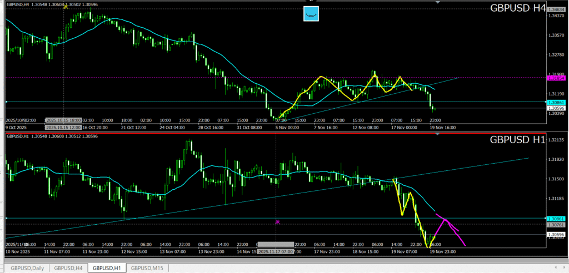
Task: Select the 2025.11.17 07:00 time label
Action: (276, 244)
